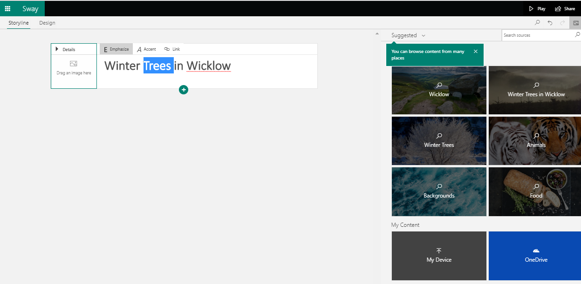Click the Redo arrow icon
Image resolution: width=581 pixels, height=284 pixels.
[562, 22]
